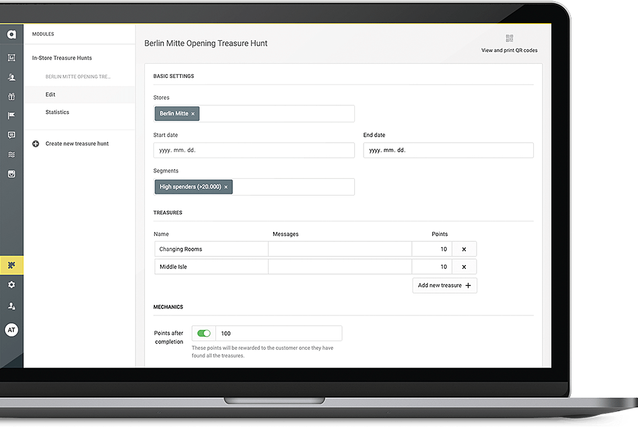Click the MECHANICS section heading
Viewport: 638px width, 427px height.
point(168,307)
